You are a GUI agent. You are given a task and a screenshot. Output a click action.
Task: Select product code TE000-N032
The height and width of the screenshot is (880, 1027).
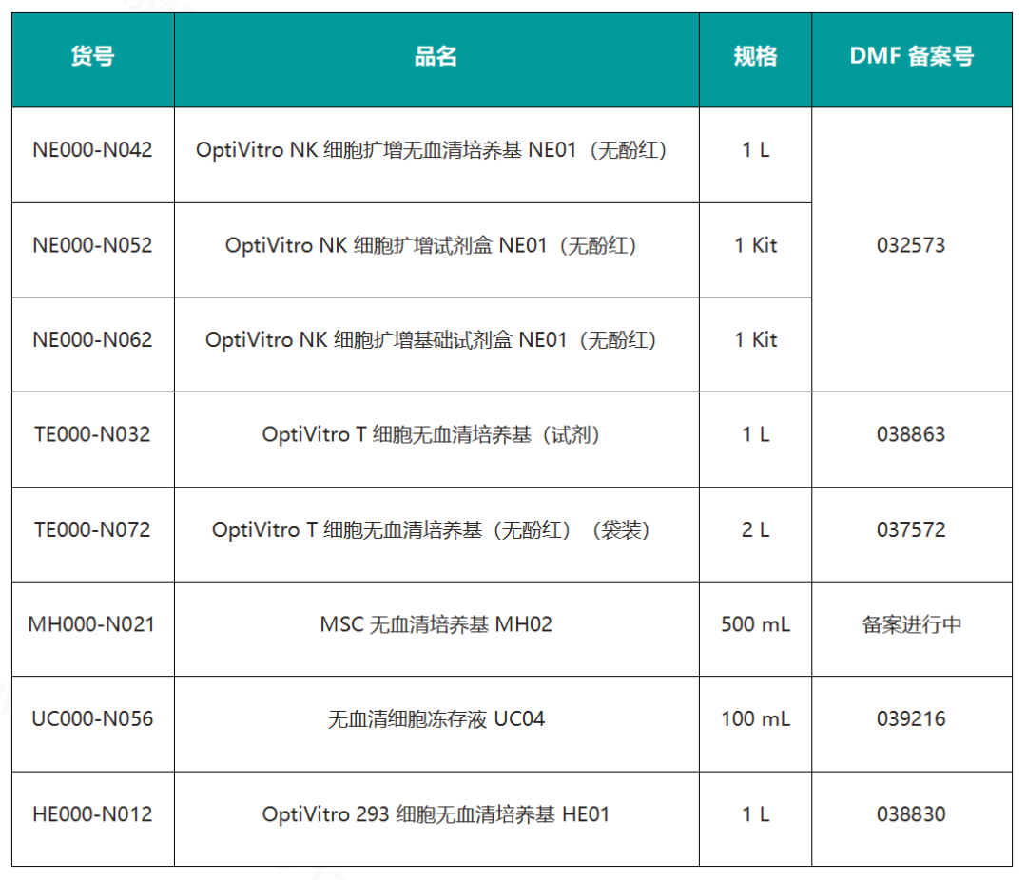point(93,434)
